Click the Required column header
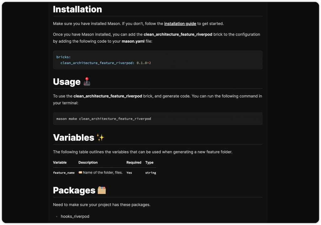Viewport: 321px width, 225px height. click(x=134, y=162)
